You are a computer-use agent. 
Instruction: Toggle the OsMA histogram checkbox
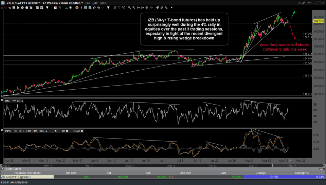tap(82, 131)
